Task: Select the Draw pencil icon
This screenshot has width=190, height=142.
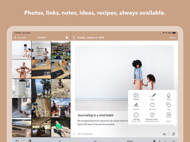Action: point(152,95)
